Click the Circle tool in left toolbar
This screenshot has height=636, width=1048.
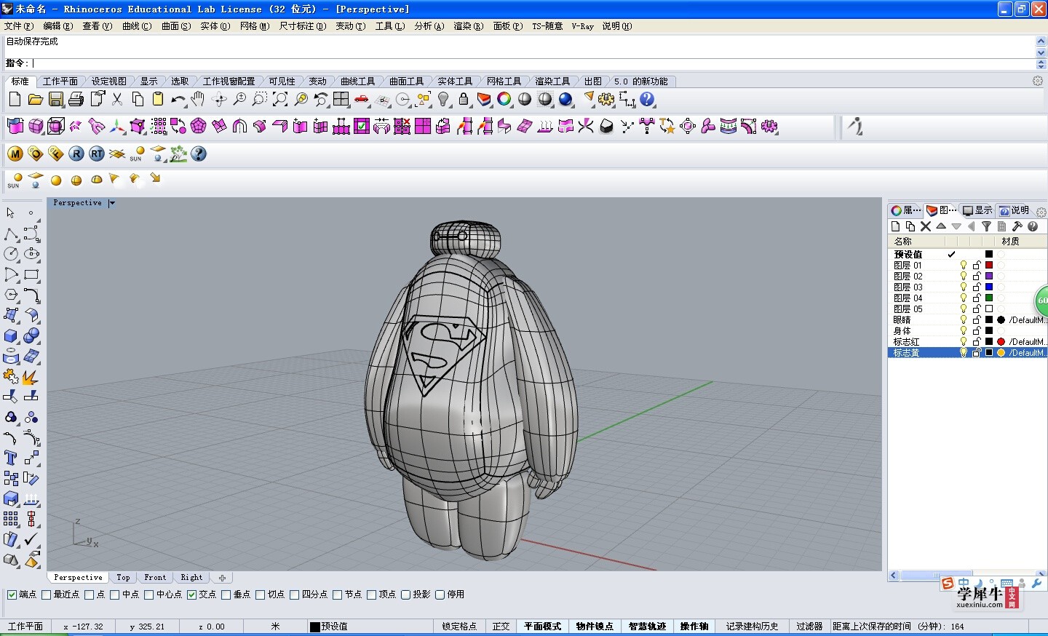click(11, 254)
